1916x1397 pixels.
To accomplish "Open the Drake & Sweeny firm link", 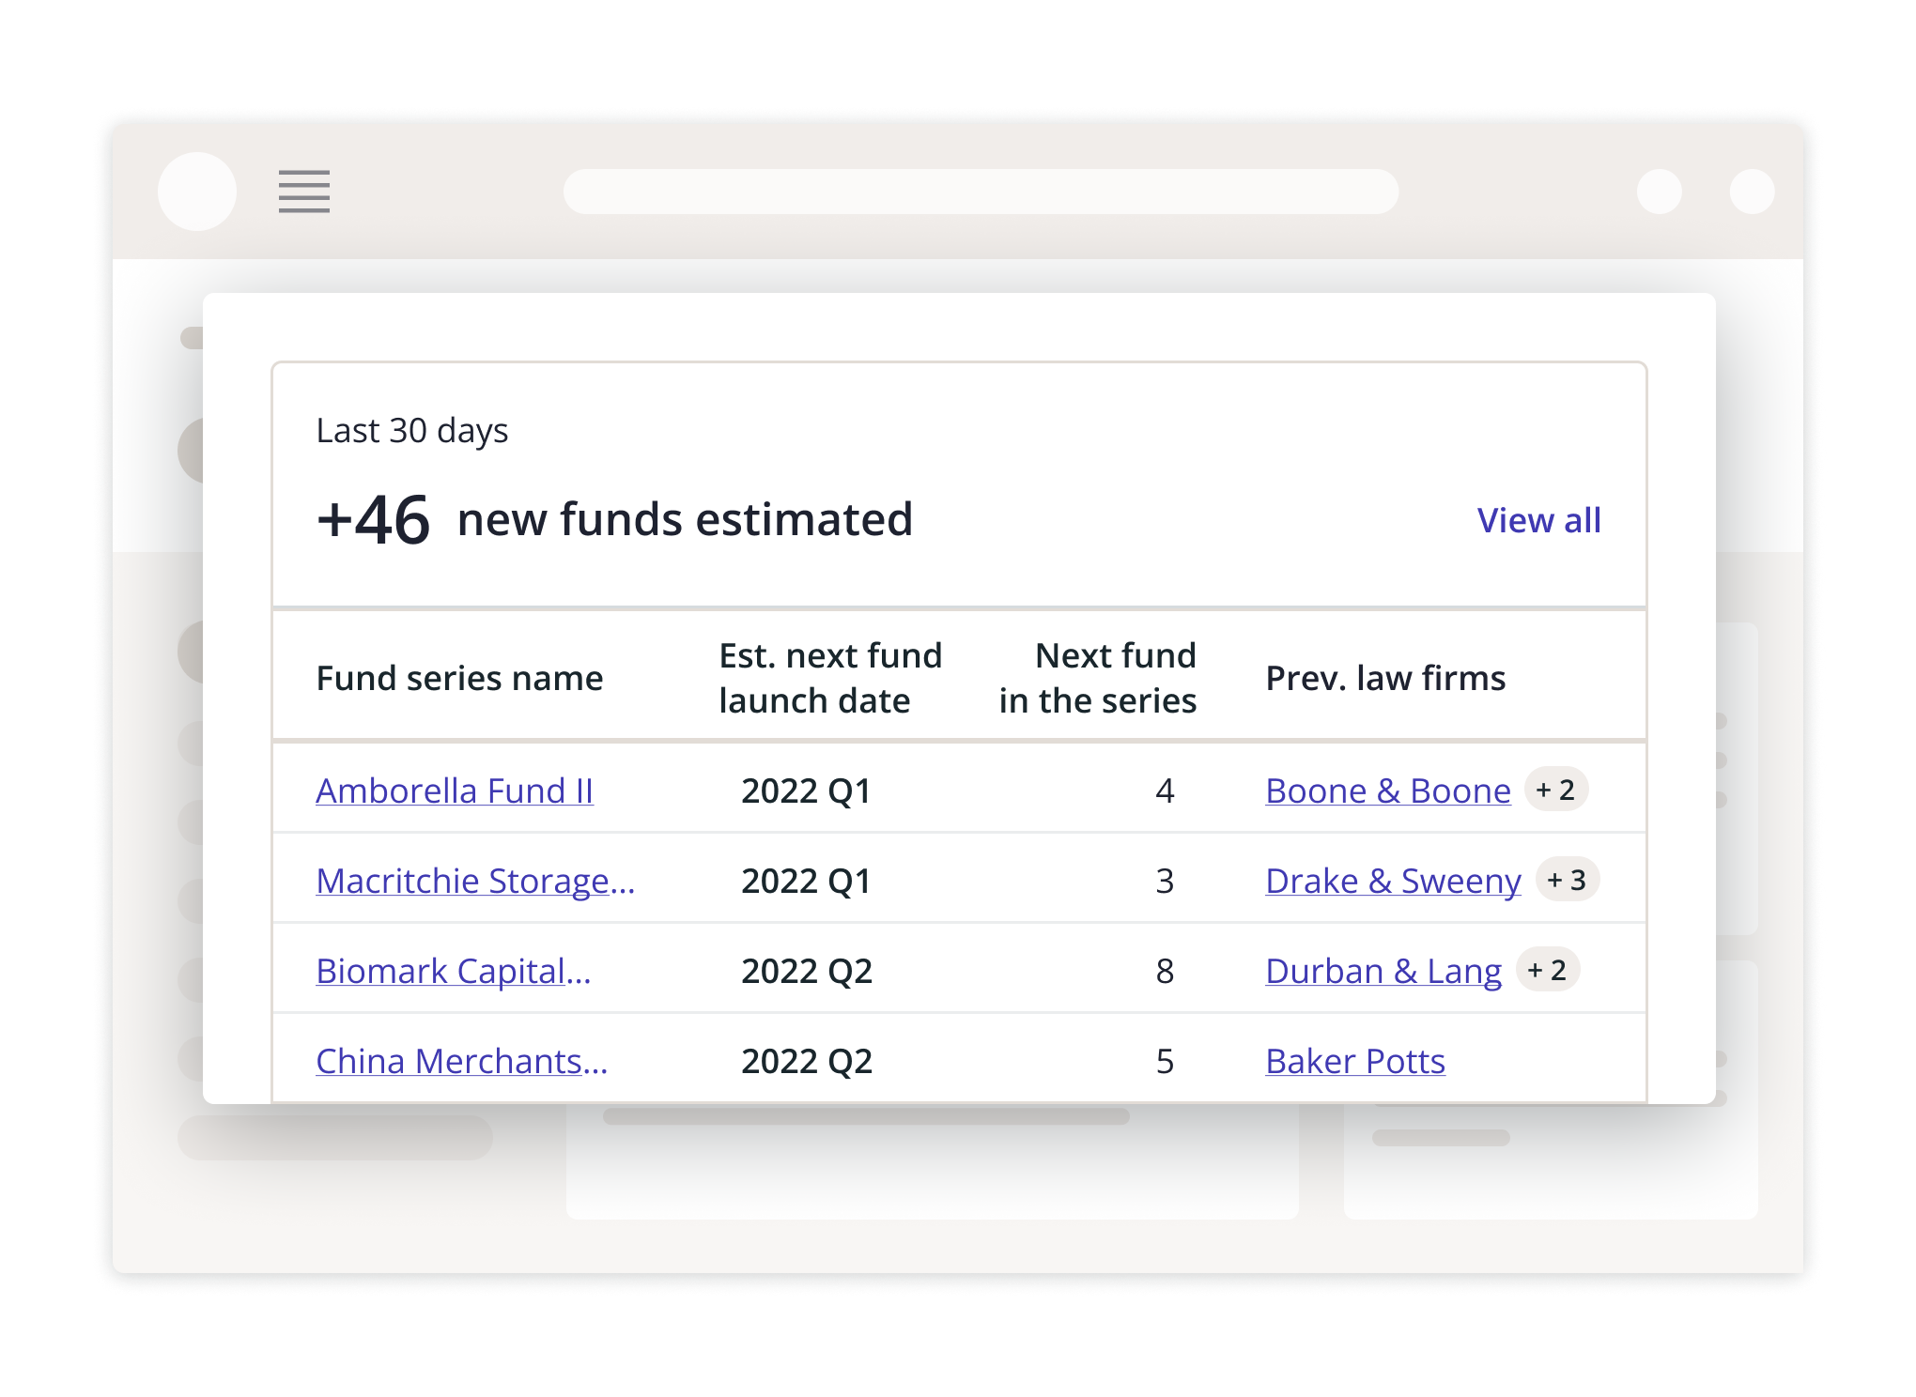I will click(x=1394, y=881).
